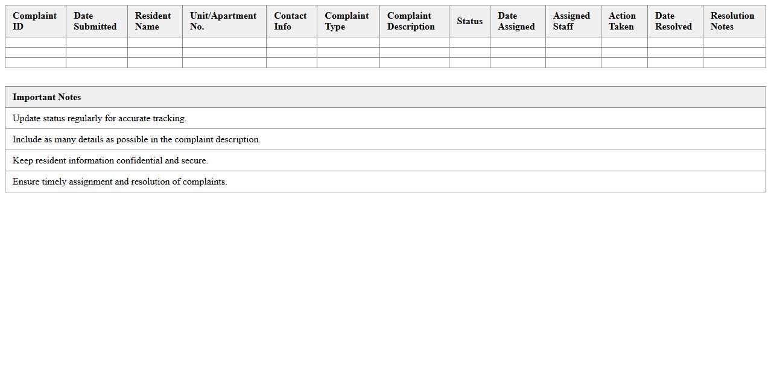Click the first empty cell under Complaint ID

click(x=36, y=42)
